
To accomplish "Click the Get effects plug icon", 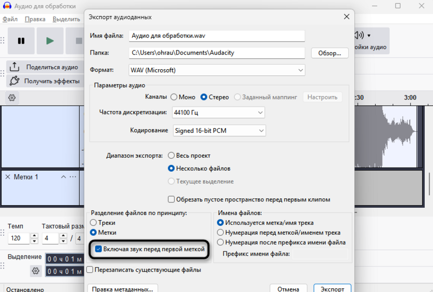I will coord(15,81).
